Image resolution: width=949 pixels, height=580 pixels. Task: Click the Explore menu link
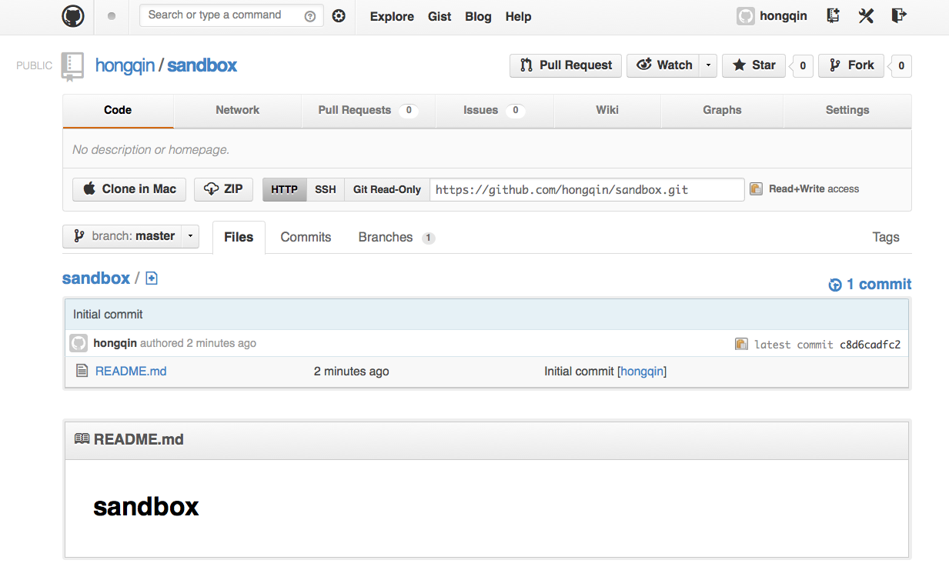pyautogui.click(x=392, y=16)
